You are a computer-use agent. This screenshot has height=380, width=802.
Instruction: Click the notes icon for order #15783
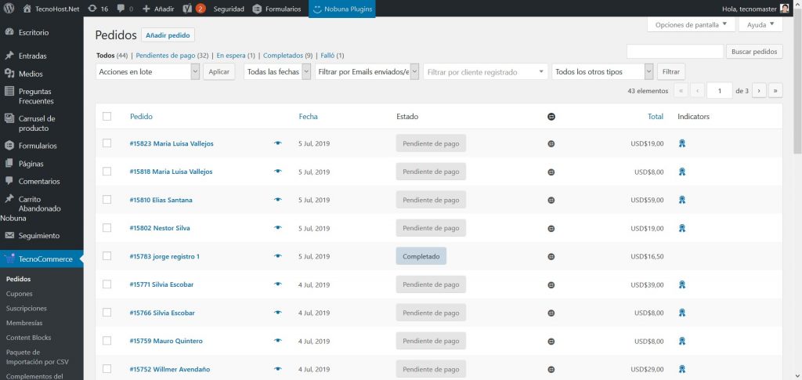(x=551, y=256)
